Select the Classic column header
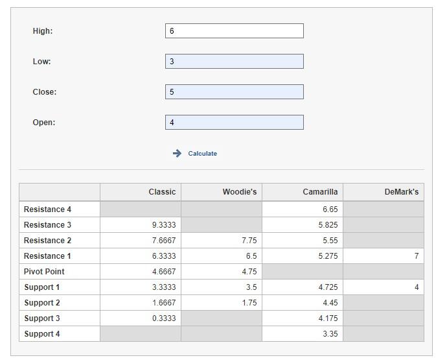 pos(162,192)
